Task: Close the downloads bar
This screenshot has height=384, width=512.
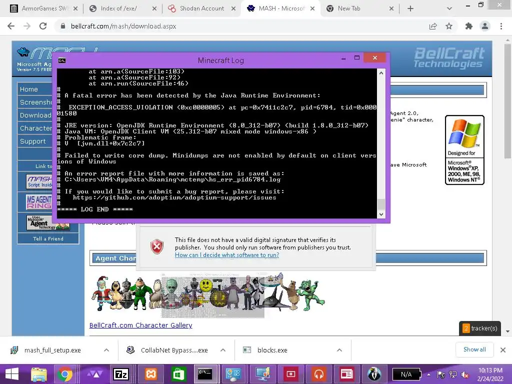Action: pos(503,350)
